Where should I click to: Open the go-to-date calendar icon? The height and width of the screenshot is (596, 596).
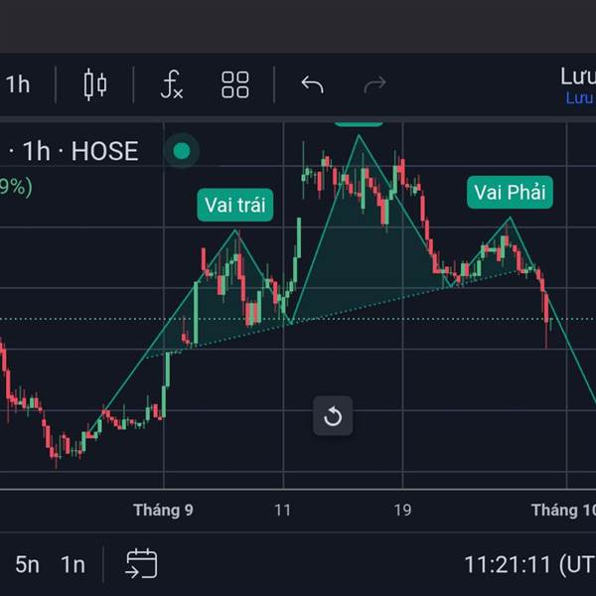pos(141,563)
